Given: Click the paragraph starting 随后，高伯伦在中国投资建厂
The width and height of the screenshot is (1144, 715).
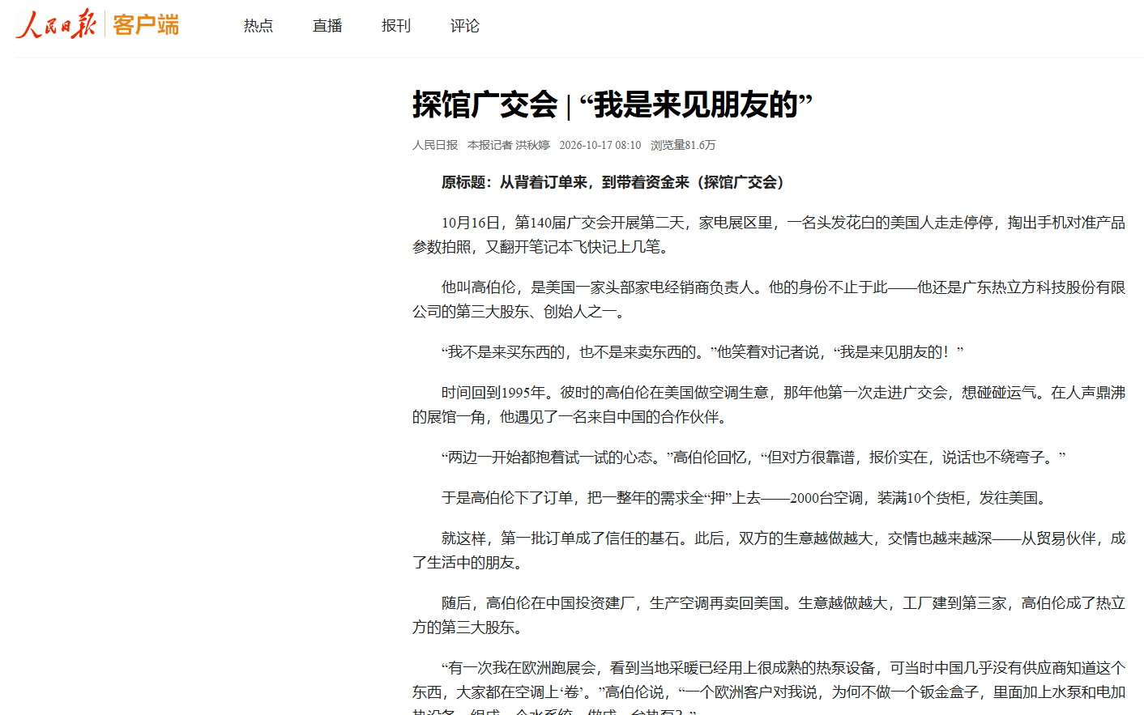Looking at the screenshot, I should coord(769,615).
